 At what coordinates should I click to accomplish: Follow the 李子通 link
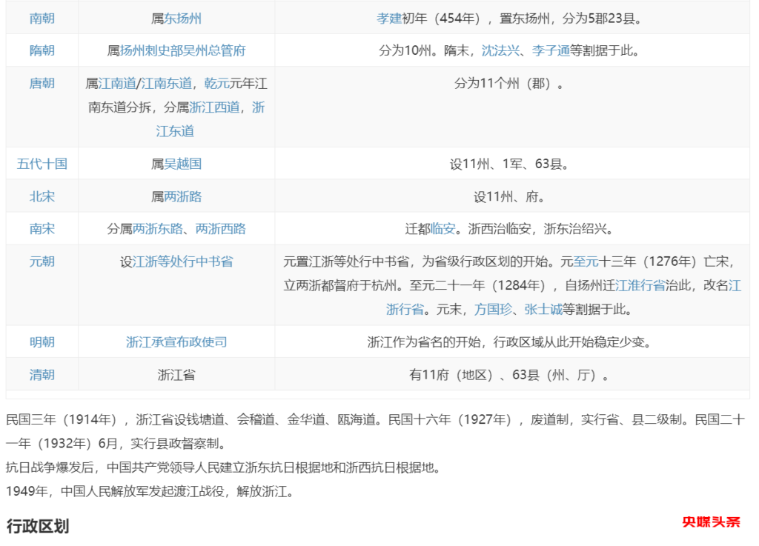[x=551, y=51]
